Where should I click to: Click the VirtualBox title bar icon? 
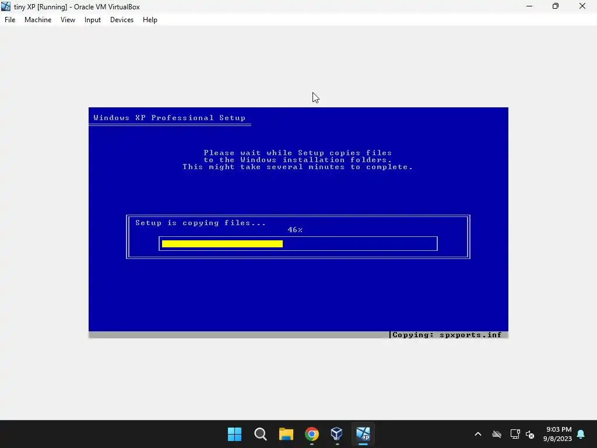click(x=6, y=6)
